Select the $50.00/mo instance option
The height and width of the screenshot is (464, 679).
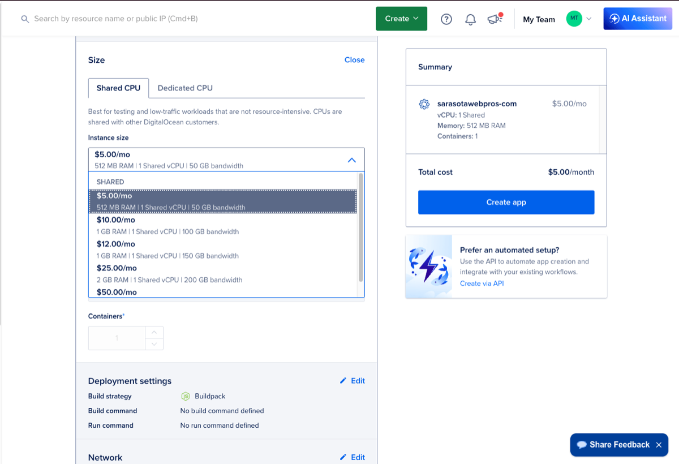(223, 292)
